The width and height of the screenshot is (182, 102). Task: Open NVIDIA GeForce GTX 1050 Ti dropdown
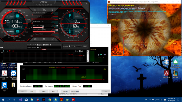[73, 94]
